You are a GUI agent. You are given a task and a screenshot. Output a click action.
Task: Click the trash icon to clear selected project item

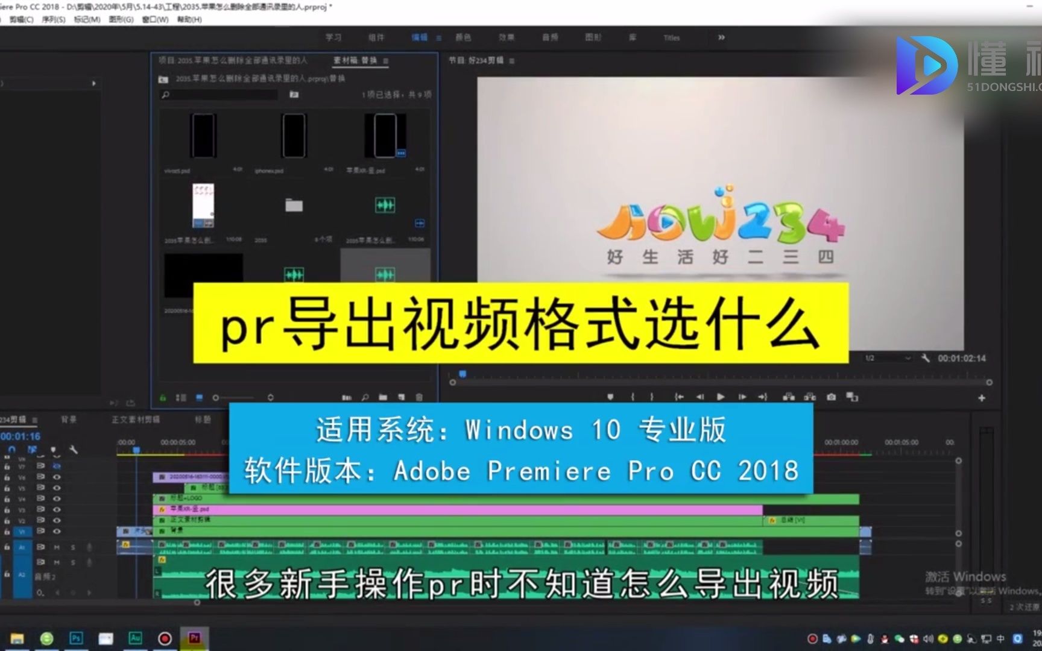coord(418,397)
